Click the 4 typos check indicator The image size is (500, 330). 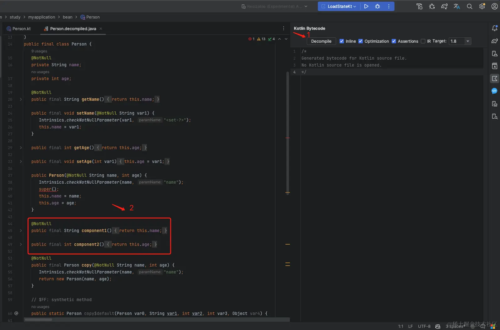pyautogui.click(x=271, y=39)
